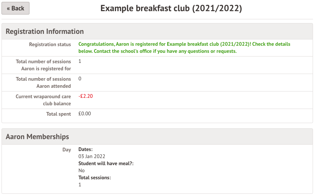Select the Aaron Memberships panel header

pos(37,136)
